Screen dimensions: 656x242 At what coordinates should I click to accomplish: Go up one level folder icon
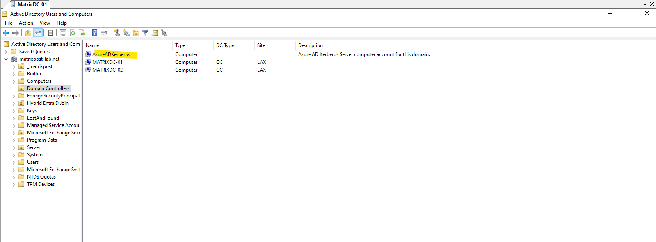click(x=28, y=33)
